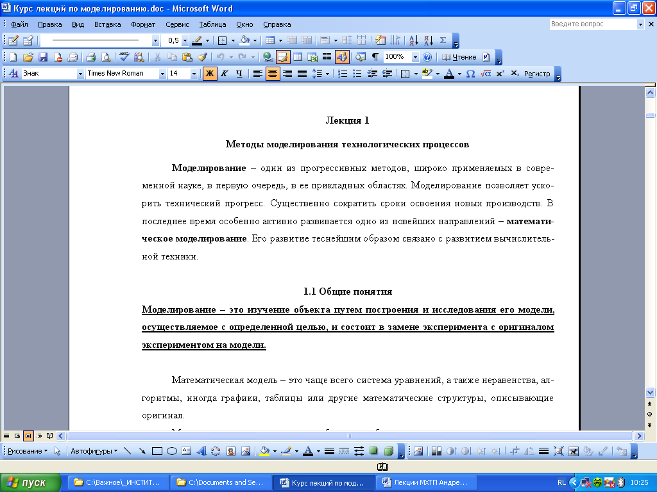
Task: Click the AutoSum sigma icon
Action: pyautogui.click(x=443, y=40)
